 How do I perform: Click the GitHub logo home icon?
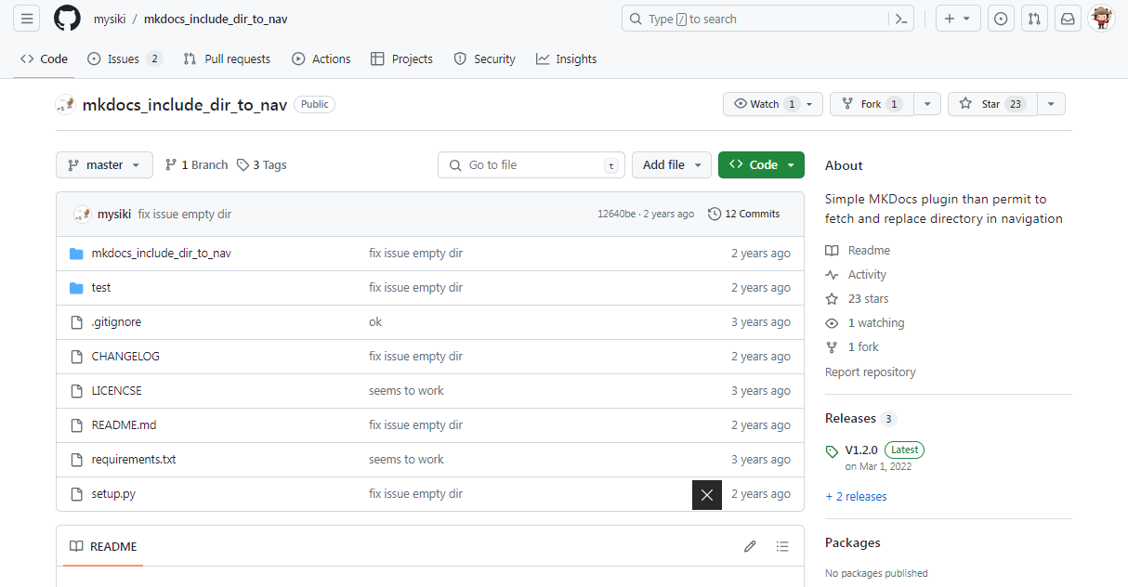coord(67,19)
